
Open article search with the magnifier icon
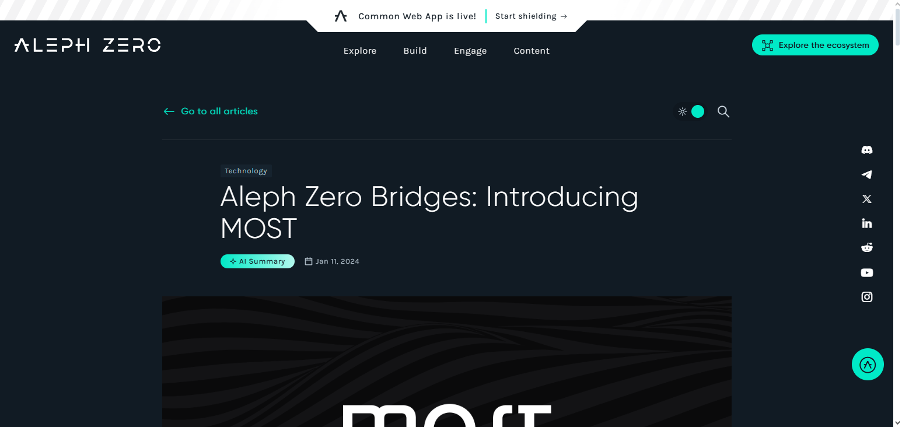tap(723, 111)
